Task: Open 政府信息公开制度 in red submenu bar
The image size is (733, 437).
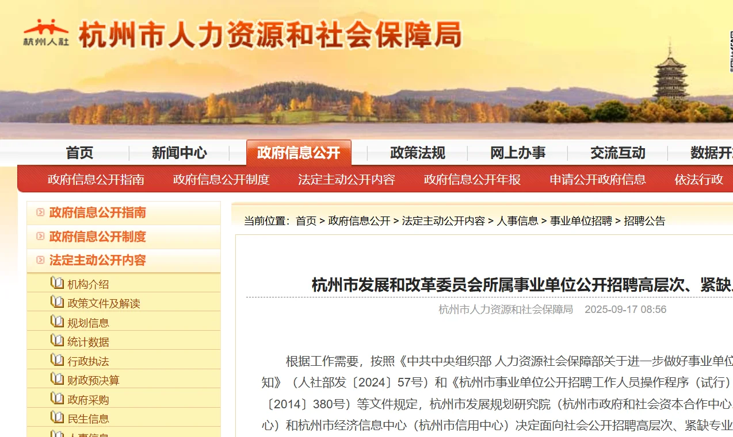Action: (x=222, y=179)
